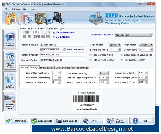
Task: Adjust Density spinner arrows
Action: click(151, 49)
